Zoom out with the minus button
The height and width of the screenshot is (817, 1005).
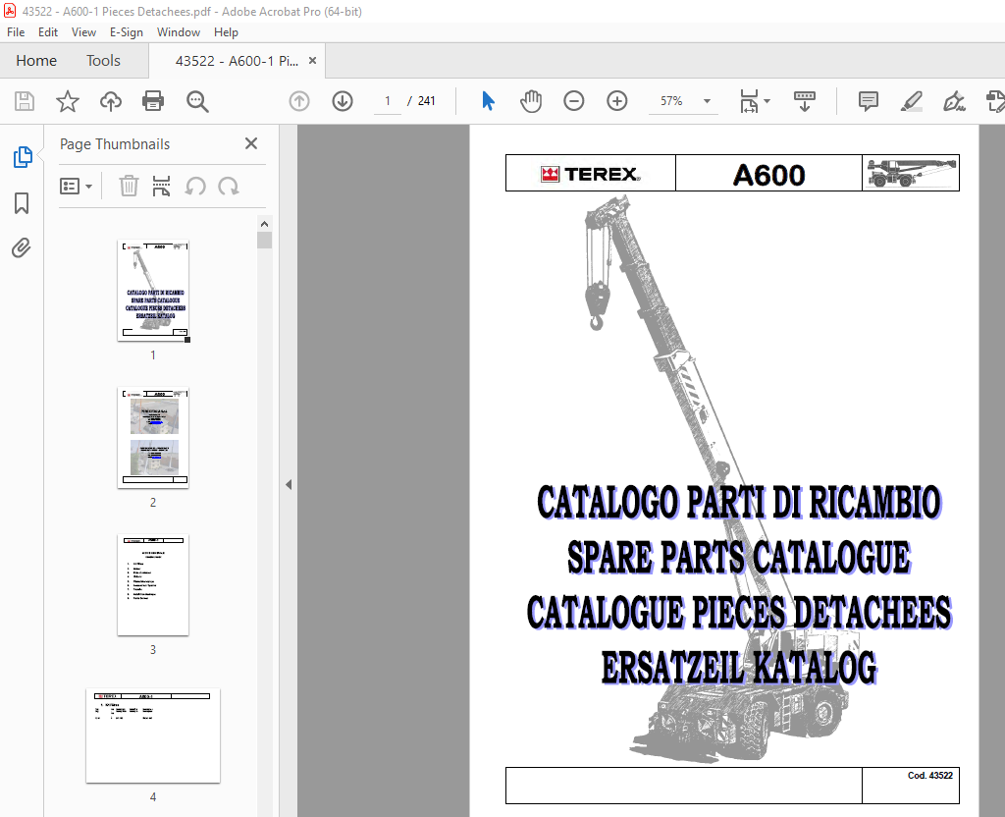(573, 101)
